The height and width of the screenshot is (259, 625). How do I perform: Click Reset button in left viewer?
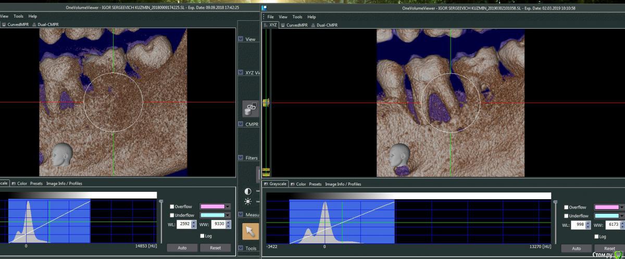215,248
